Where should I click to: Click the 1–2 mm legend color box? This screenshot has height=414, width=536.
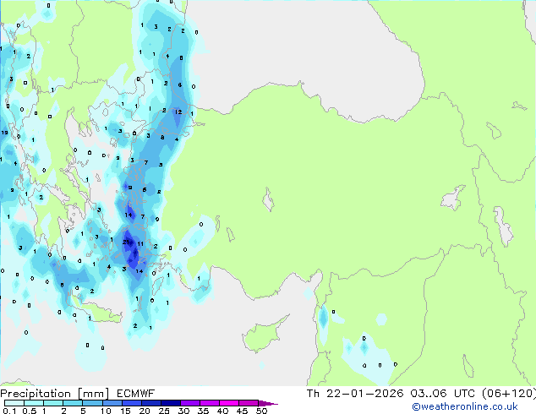pyautogui.click(x=53, y=403)
